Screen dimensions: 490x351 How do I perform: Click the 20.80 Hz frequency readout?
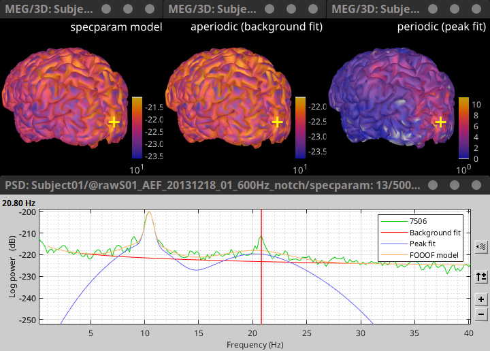coord(18,203)
